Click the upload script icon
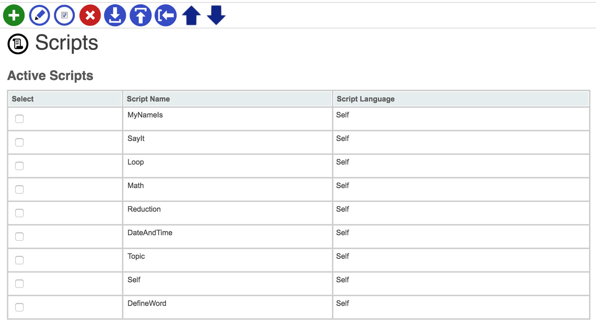This screenshot has width=596, height=327. [x=141, y=16]
